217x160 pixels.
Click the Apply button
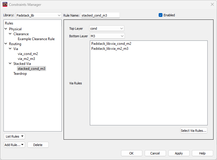[x=179, y=153]
